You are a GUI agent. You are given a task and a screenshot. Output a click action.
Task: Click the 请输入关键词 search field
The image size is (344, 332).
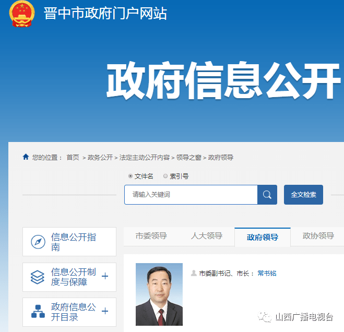(191, 195)
